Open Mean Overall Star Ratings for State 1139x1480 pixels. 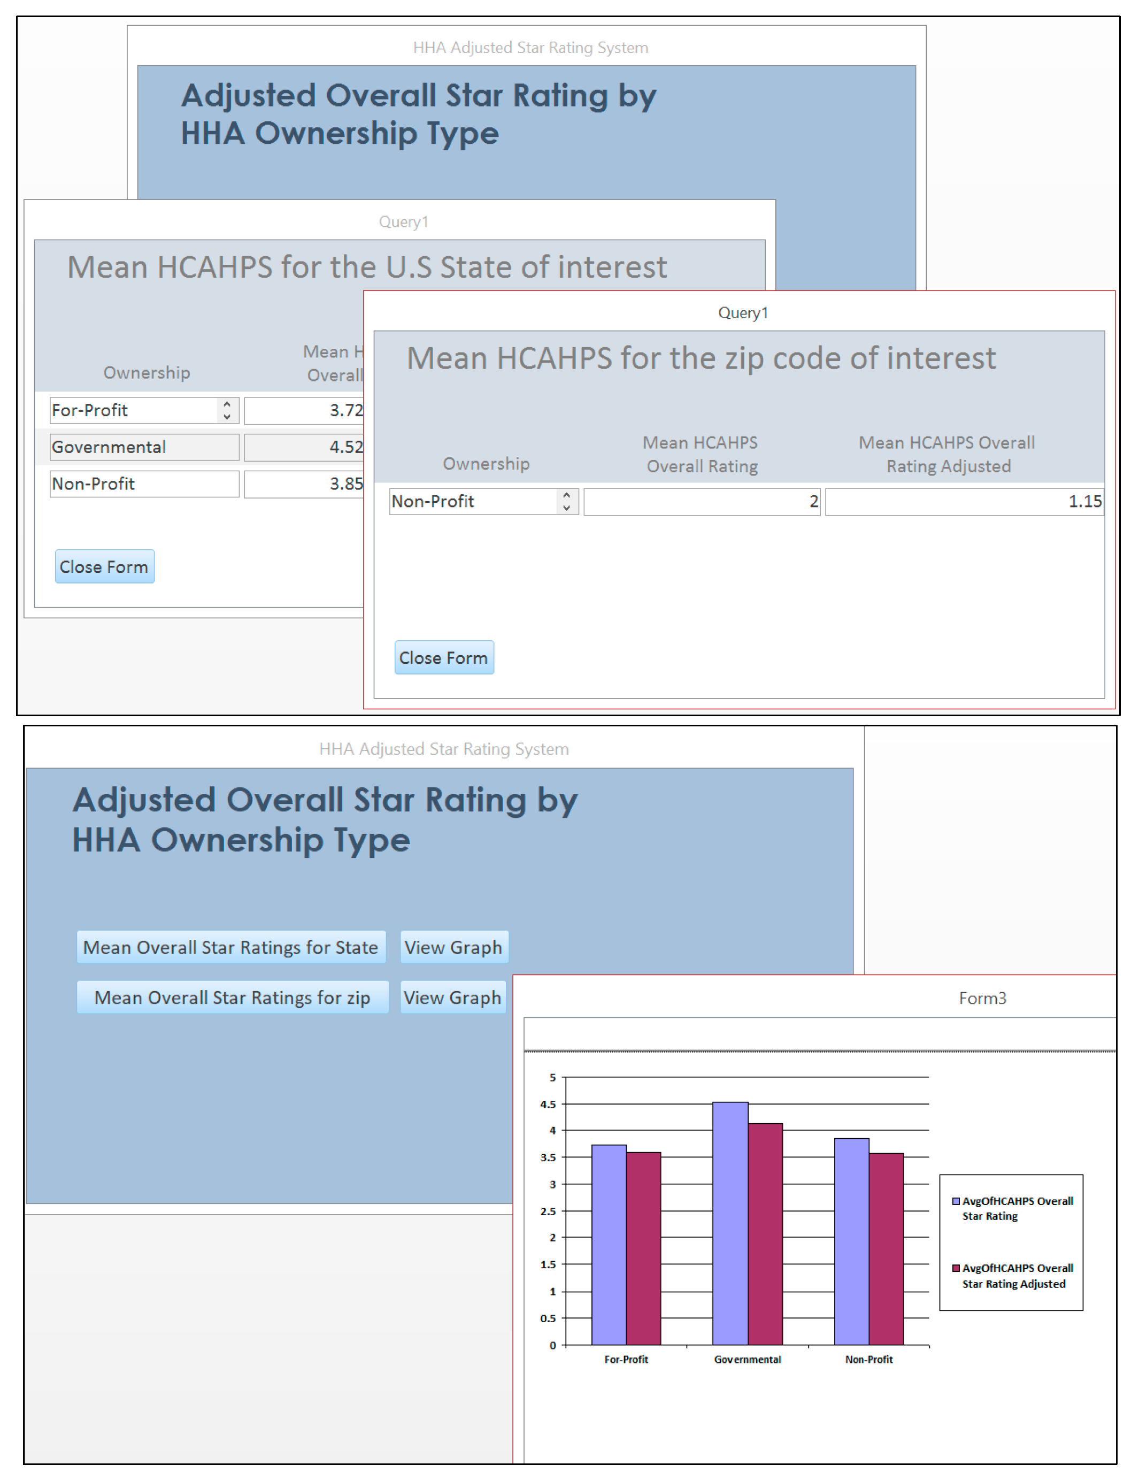[231, 947]
